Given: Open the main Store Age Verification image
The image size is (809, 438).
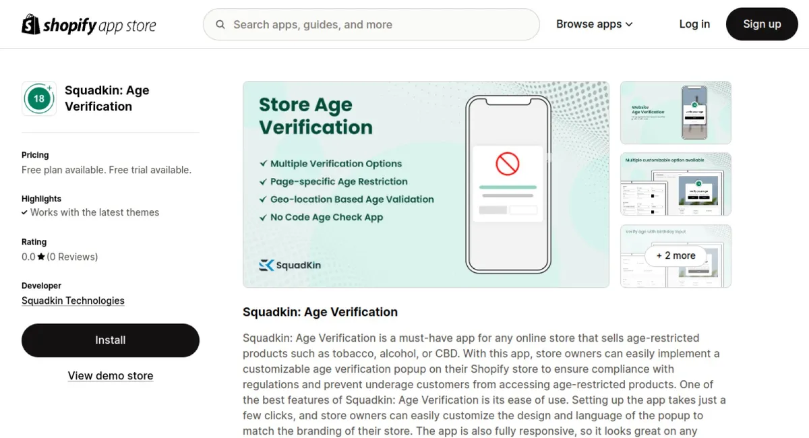Looking at the screenshot, I should click(x=425, y=184).
